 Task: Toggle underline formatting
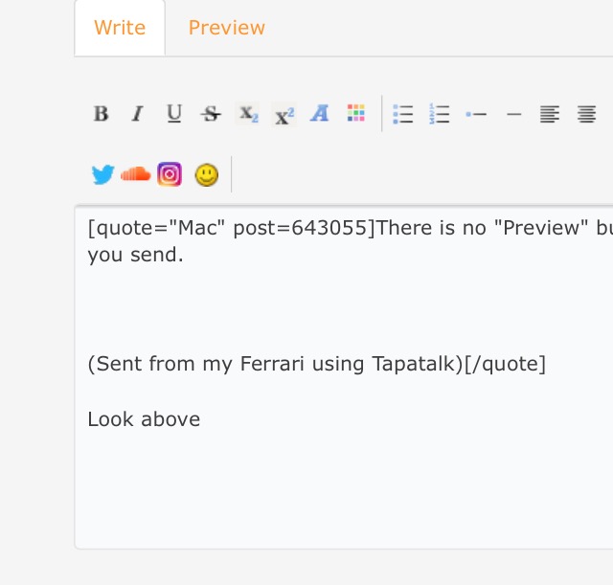(173, 115)
